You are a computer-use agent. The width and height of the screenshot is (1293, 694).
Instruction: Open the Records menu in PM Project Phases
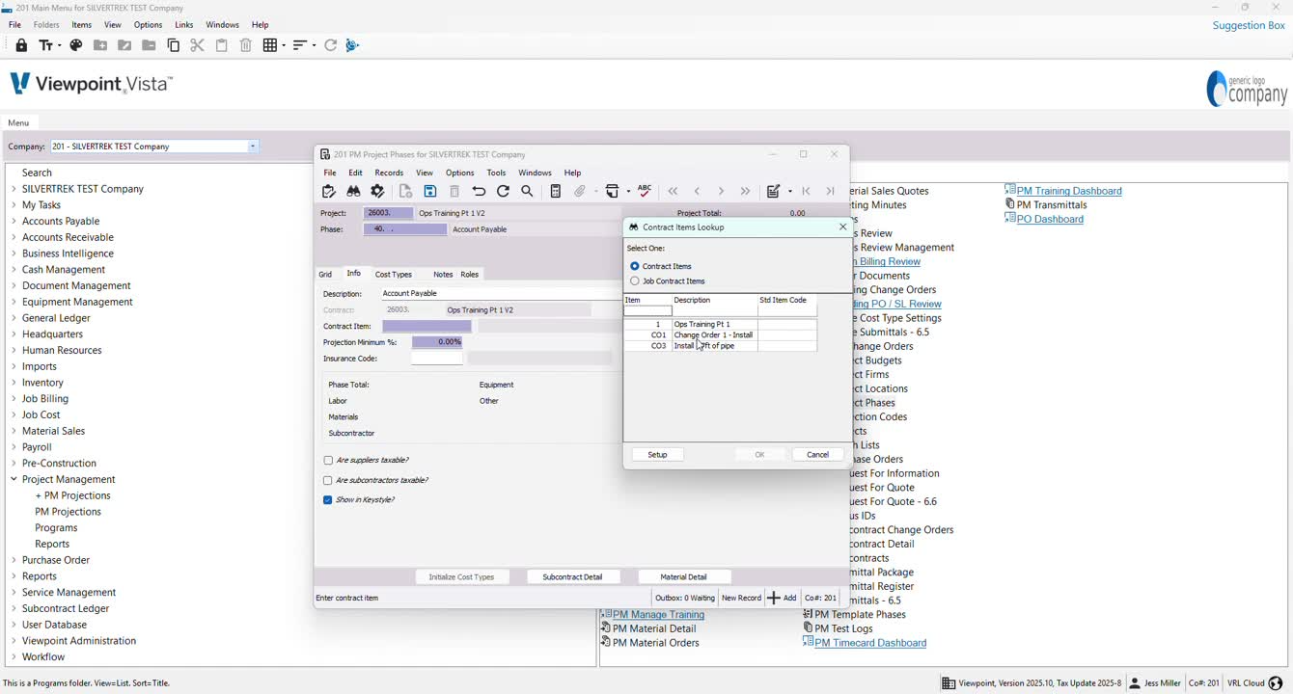(x=389, y=173)
